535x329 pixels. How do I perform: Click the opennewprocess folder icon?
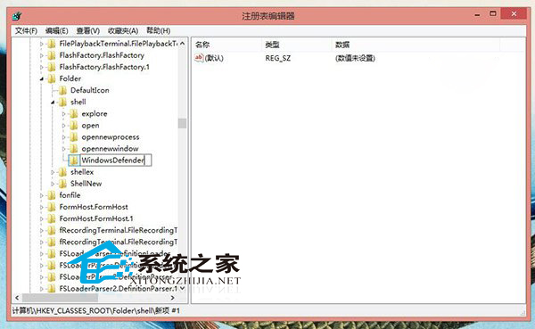click(x=74, y=136)
